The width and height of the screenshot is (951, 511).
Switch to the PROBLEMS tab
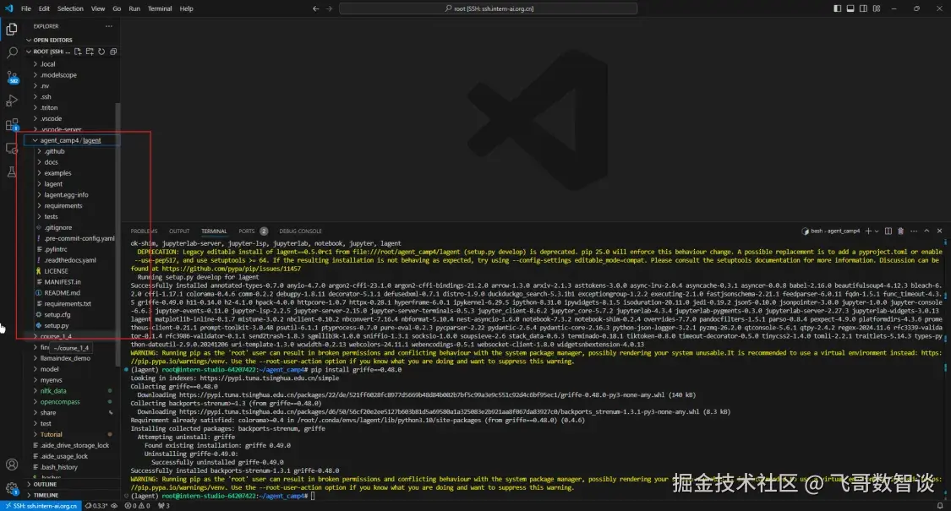[144, 231]
